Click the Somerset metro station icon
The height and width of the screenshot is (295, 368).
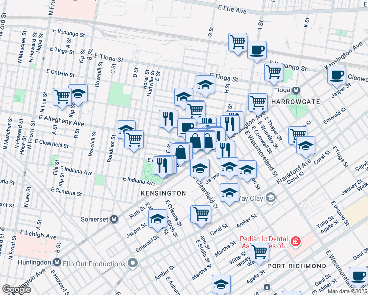[114, 219]
